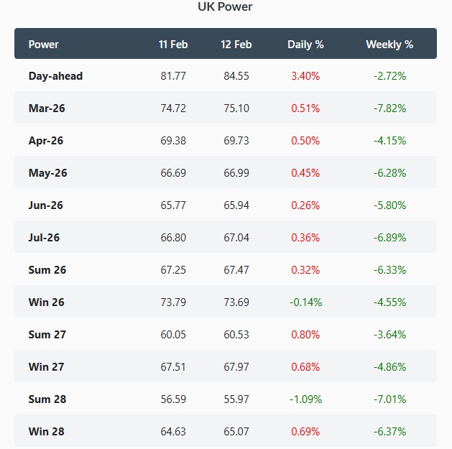Select the Jun-26 row label

click(x=46, y=205)
